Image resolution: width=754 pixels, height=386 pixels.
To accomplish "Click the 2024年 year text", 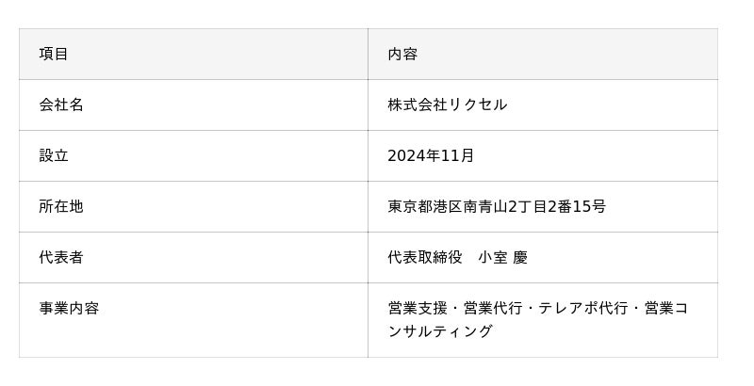I will tap(415, 155).
